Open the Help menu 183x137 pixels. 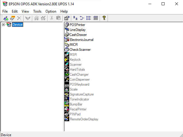(x=64, y=11)
